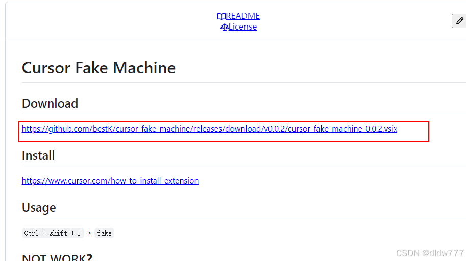466x261 pixels.
Task: Click the pencil edit icon button
Action: [459, 21]
